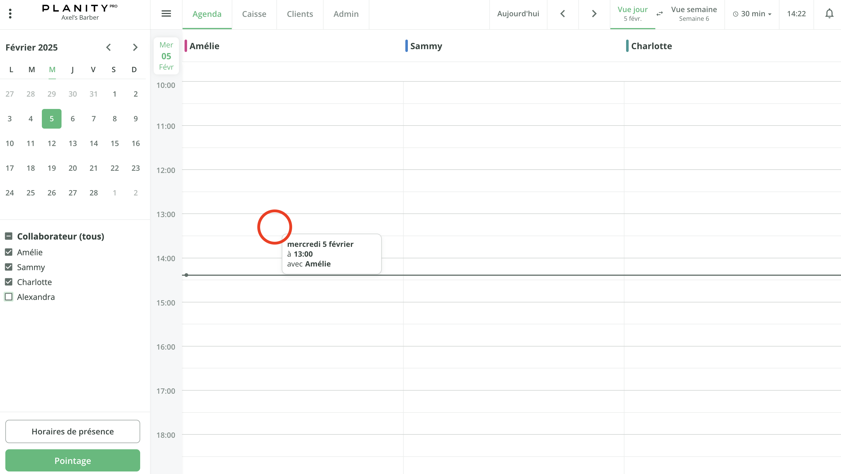The image size is (841, 474).
Task: Uncheck the Amélie collaborator checkbox
Action: pyautogui.click(x=9, y=252)
